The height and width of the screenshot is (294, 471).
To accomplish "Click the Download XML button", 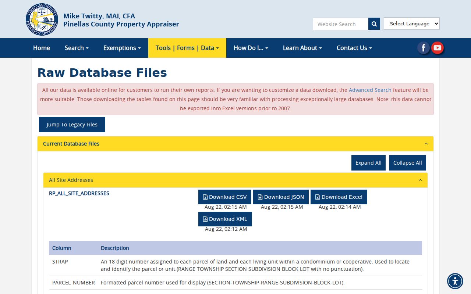I will coord(225,219).
